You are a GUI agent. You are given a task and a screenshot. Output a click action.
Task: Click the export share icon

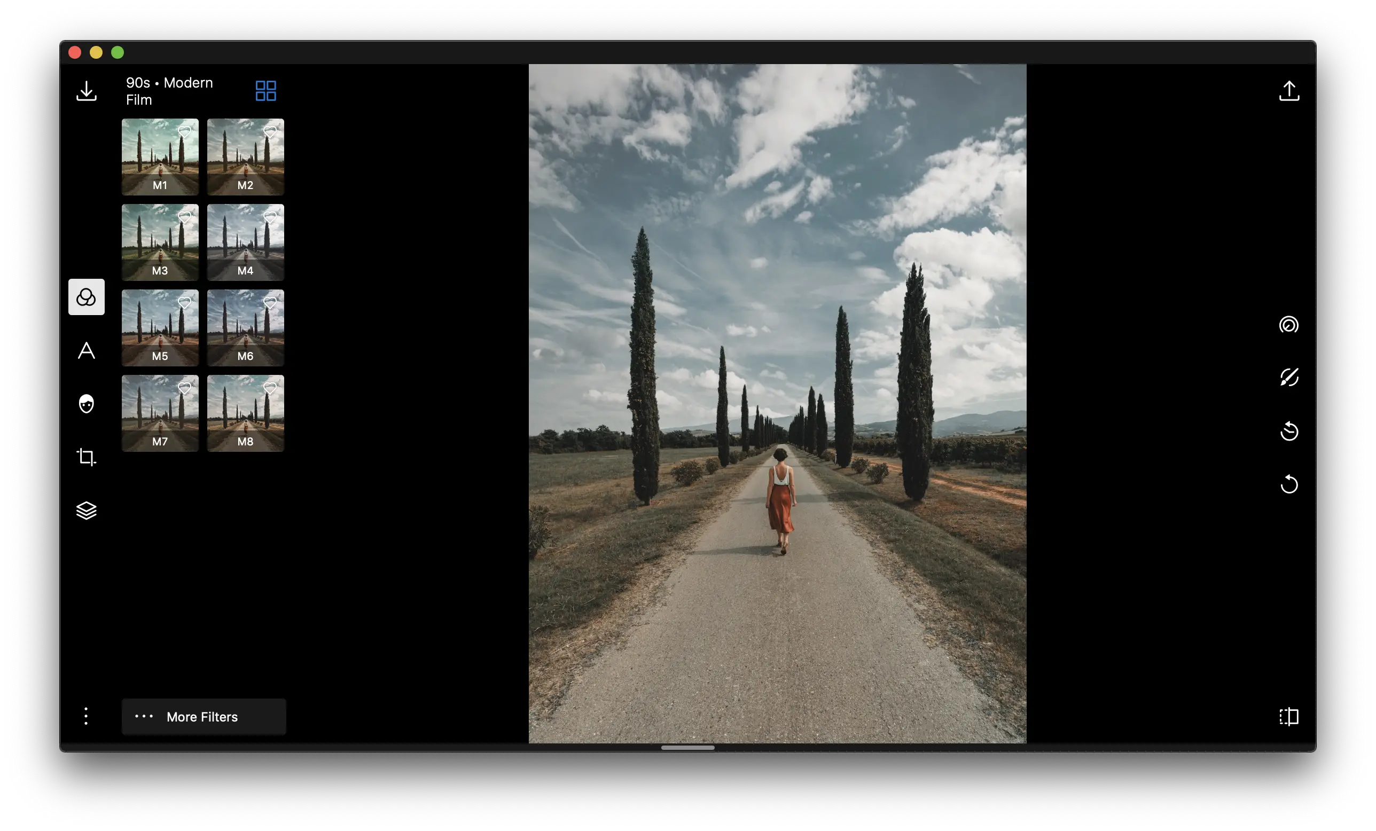pos(1289,91)
